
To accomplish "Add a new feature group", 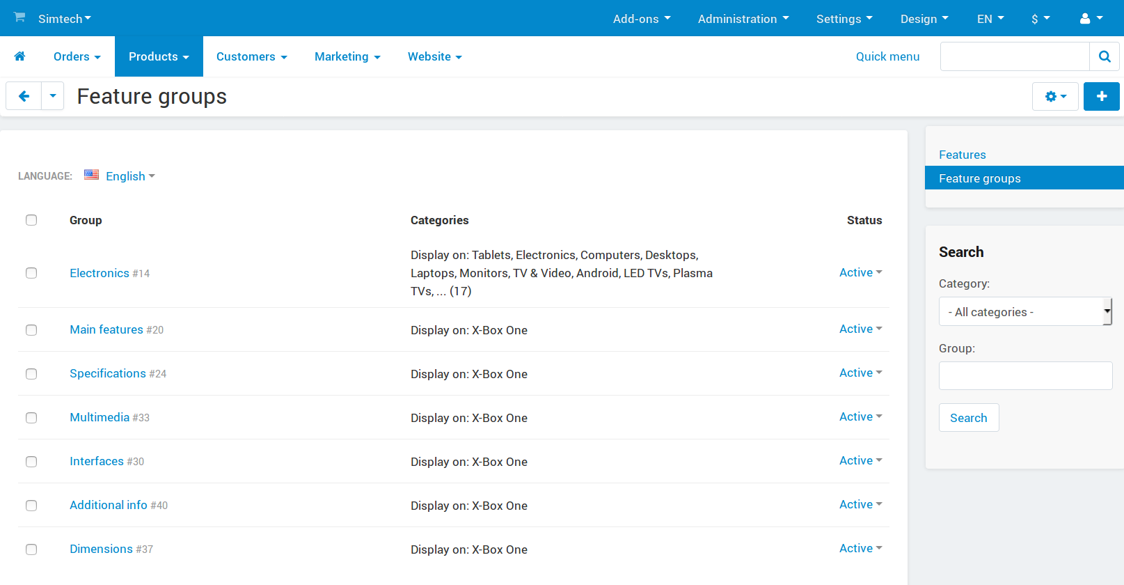I will click(1102, 96).
